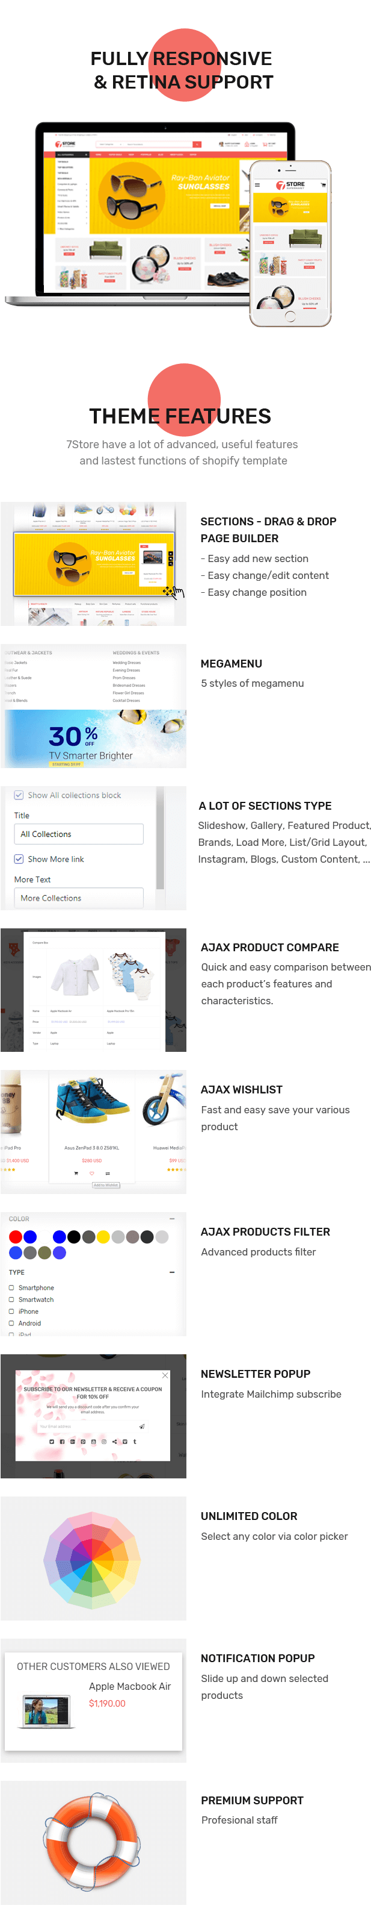Open the Evening Dresses megamenu item

(x=126, y=670)
